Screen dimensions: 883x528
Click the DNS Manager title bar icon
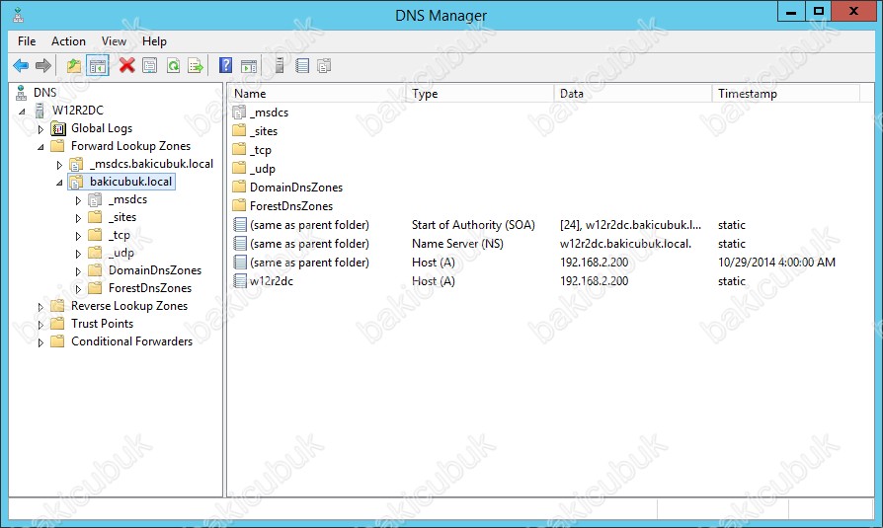pos(18,15)
